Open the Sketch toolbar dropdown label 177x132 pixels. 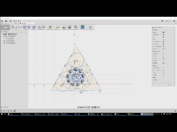[x=16, y=29]
